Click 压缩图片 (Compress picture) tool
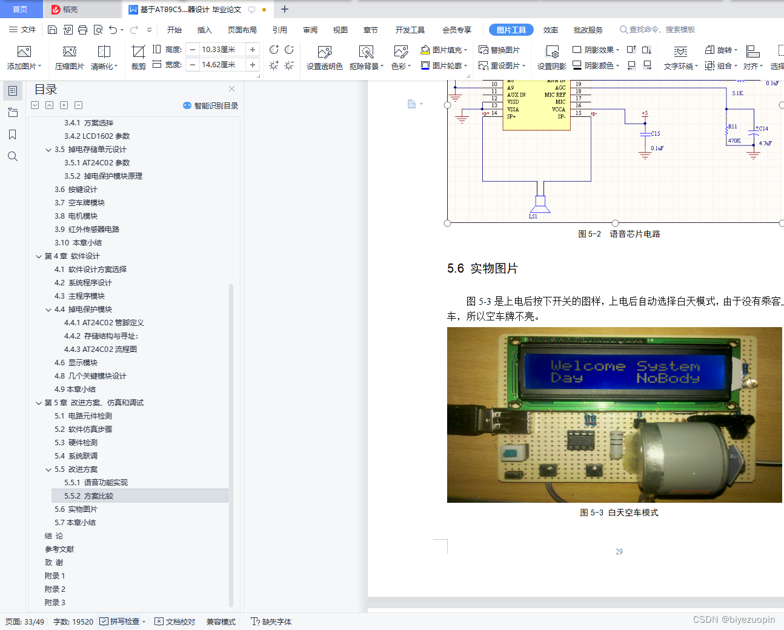 (70, 58)
